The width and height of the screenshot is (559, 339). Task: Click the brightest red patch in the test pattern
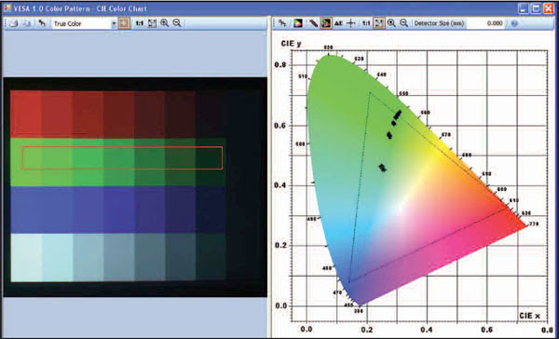point(26,114)
